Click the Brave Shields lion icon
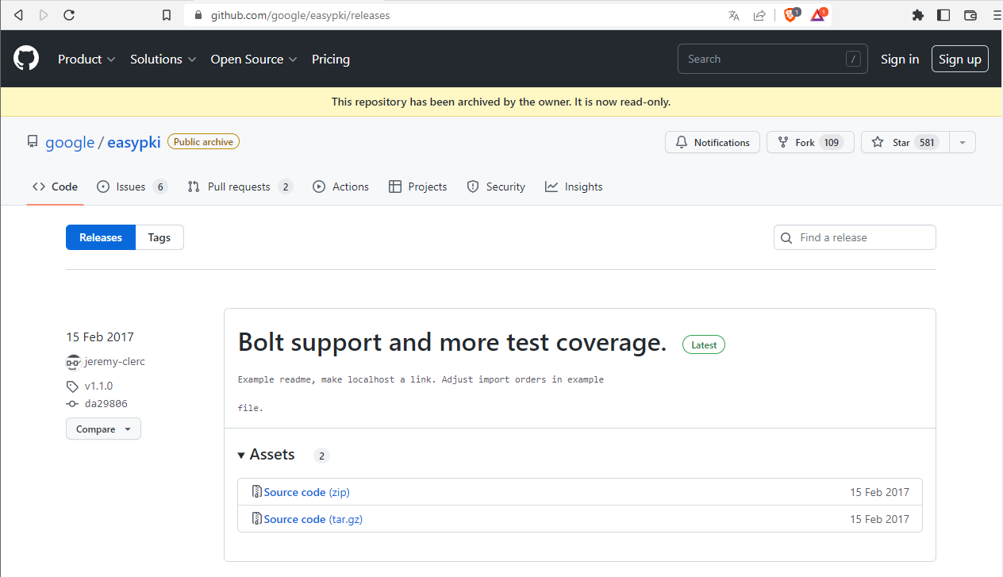The image size is (1003, 577). click(790, 15)
